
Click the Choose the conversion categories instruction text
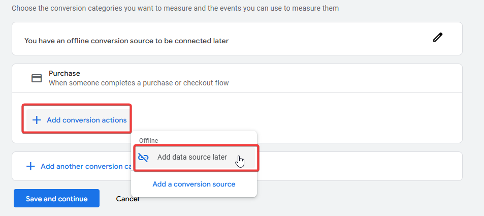[x=175, y=8]
